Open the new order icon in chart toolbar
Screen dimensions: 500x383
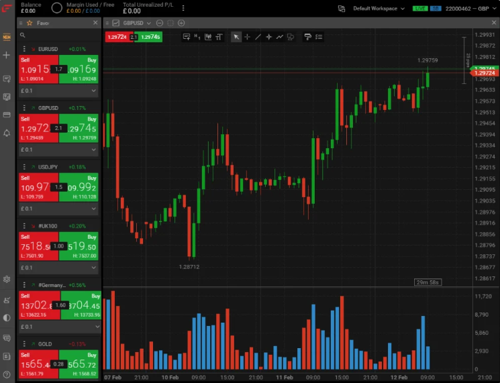(187, 37)
